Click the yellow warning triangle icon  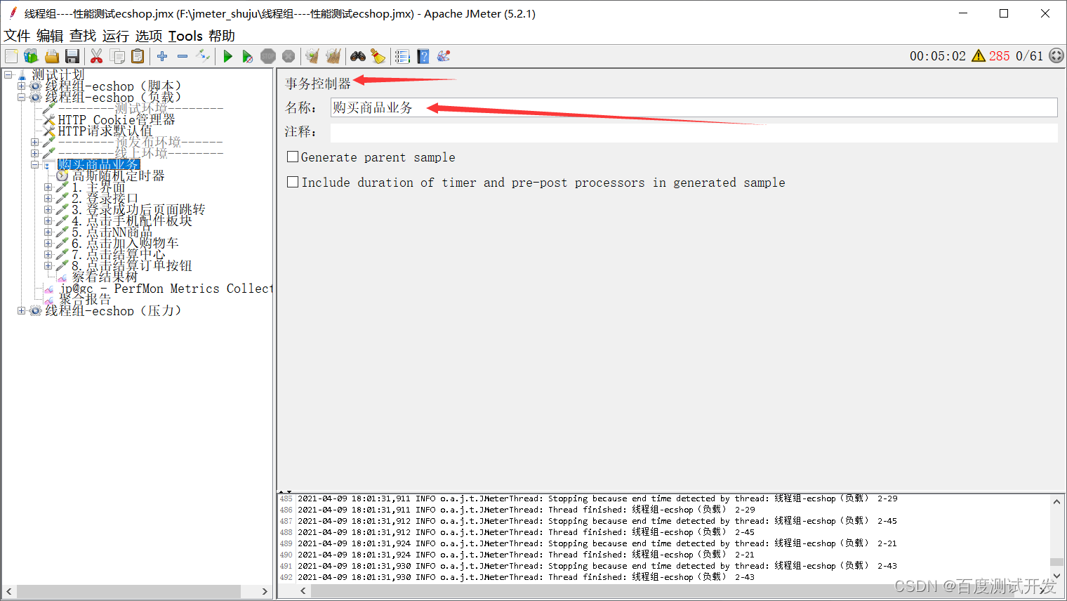pos(979,56)
